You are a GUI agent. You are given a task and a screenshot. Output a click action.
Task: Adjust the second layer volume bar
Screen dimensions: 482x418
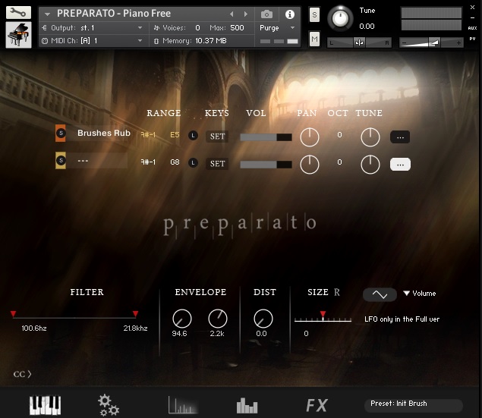click(266, 165)
